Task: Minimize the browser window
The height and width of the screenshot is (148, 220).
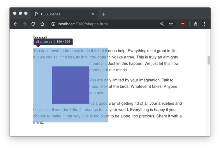Action: coord(20,13)
